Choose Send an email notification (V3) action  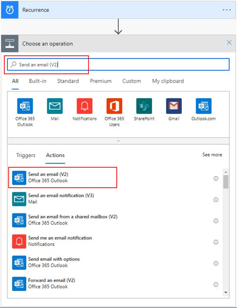tap(115, 199)
